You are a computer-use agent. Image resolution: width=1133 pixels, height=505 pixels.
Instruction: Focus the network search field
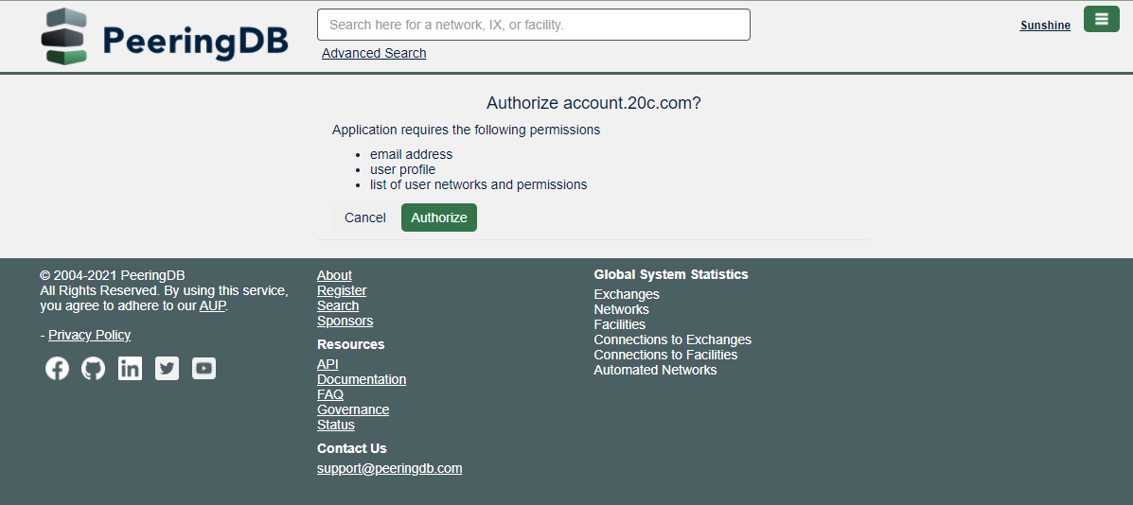pos(533,25)
